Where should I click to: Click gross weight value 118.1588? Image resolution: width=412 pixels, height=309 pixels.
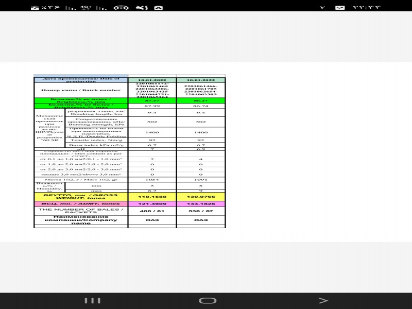point(152,197)
